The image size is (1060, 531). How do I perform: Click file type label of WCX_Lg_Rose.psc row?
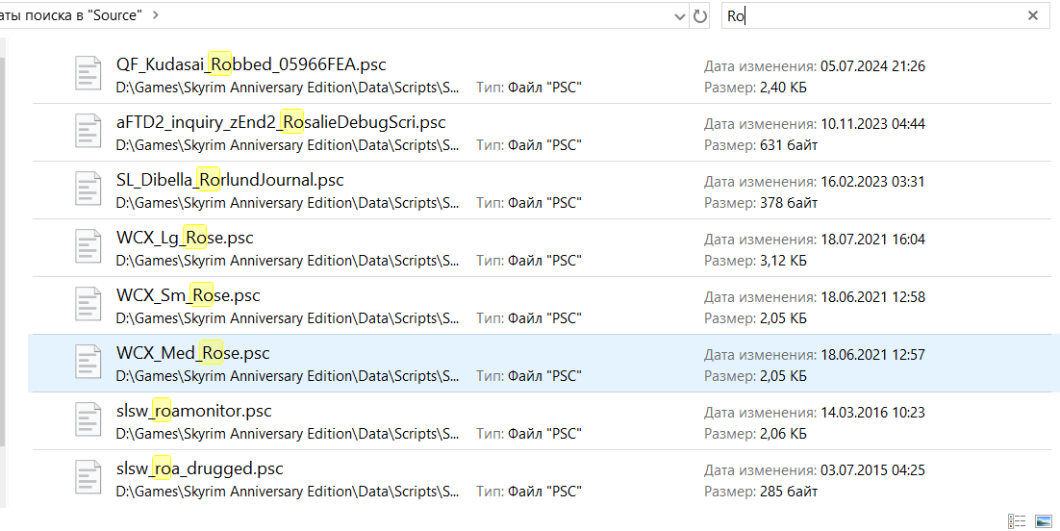pos(529,261)
